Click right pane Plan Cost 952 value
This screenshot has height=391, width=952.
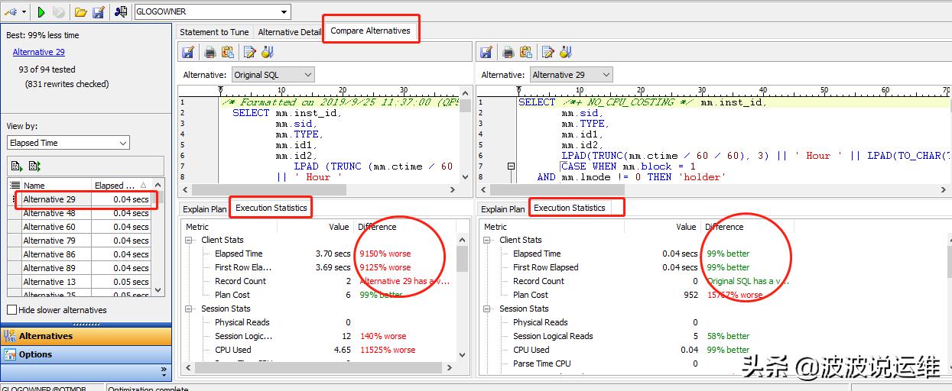tap(690, 295)
